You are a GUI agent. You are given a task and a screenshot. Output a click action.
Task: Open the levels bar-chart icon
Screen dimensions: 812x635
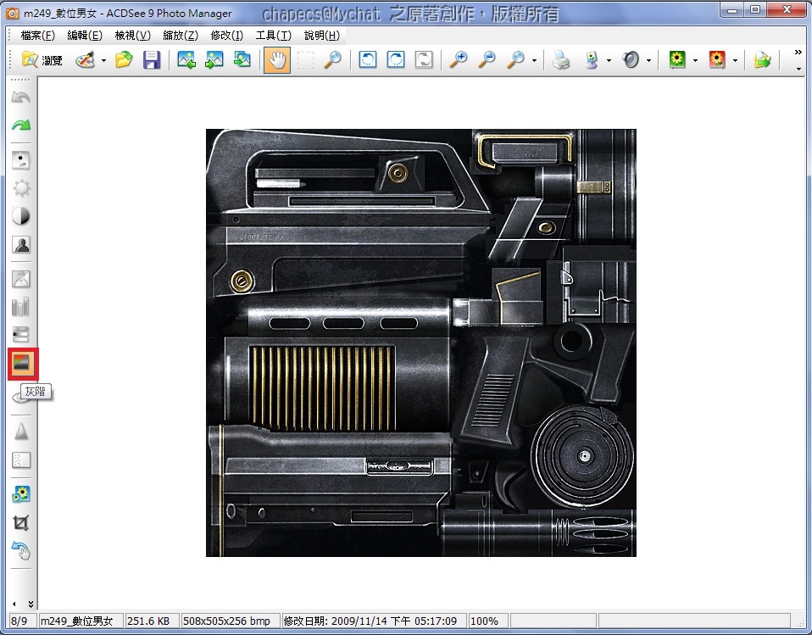tap(21, 307)
